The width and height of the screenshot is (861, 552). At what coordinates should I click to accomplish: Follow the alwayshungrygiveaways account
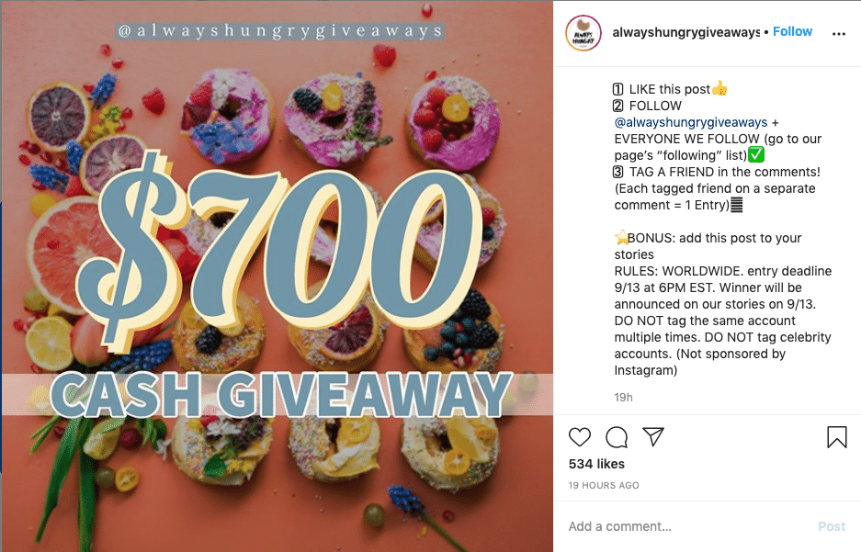point(792,32)
